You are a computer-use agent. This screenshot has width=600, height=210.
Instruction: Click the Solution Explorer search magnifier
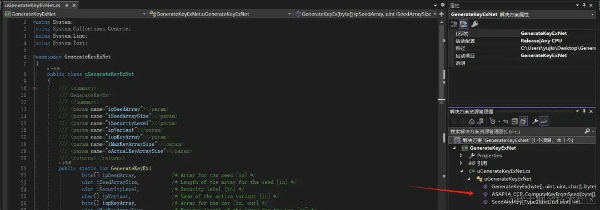(587, 131)
